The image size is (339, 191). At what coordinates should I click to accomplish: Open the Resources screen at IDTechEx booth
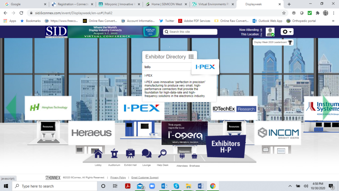pyautogui.click(x=234, y=126)
